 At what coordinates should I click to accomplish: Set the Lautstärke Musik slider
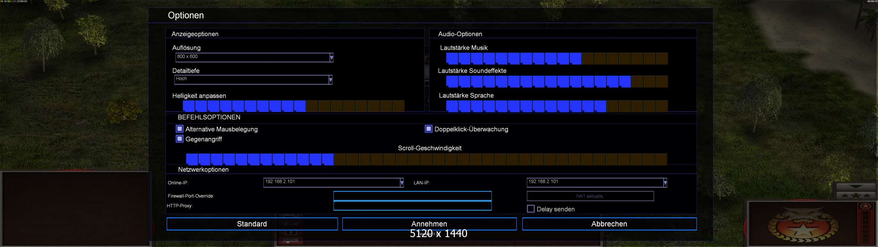[x=557, y=59]
